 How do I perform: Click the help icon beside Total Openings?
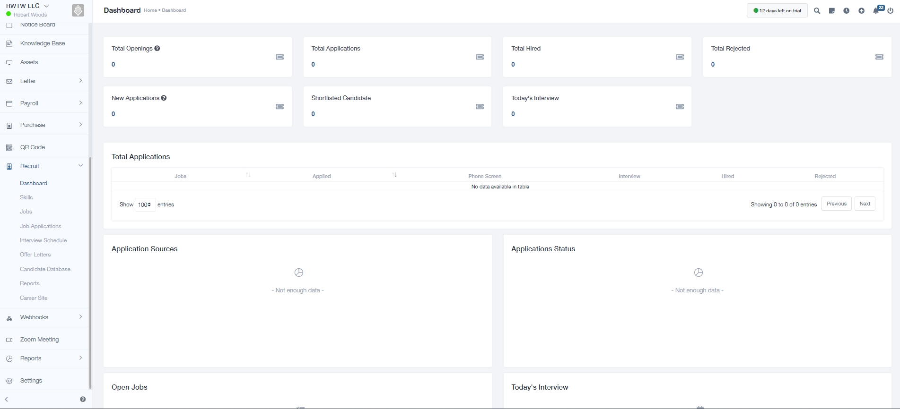[157, 48]
